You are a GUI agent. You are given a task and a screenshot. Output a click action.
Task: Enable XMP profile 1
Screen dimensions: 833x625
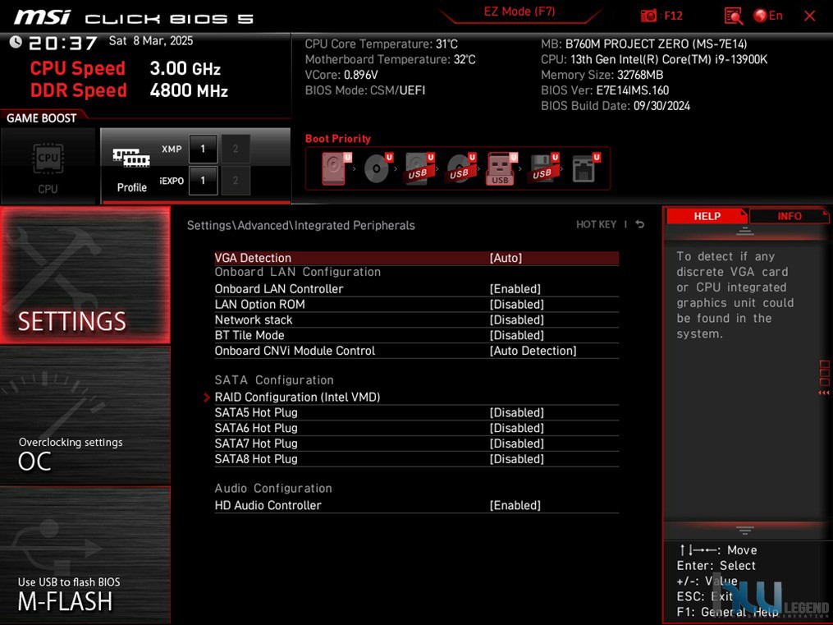click(x=203, y=149)
